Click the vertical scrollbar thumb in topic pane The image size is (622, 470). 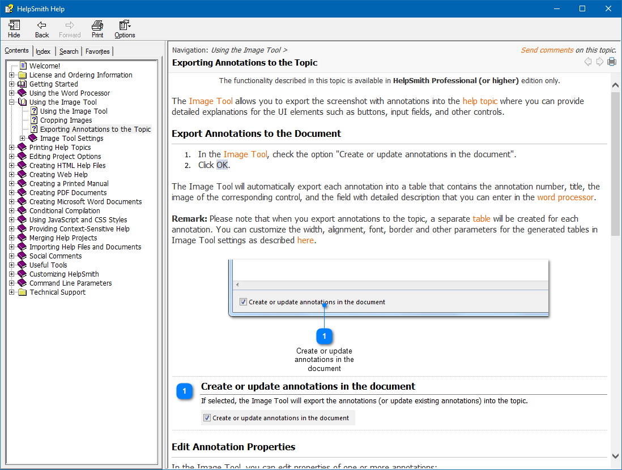coord(615,164)
